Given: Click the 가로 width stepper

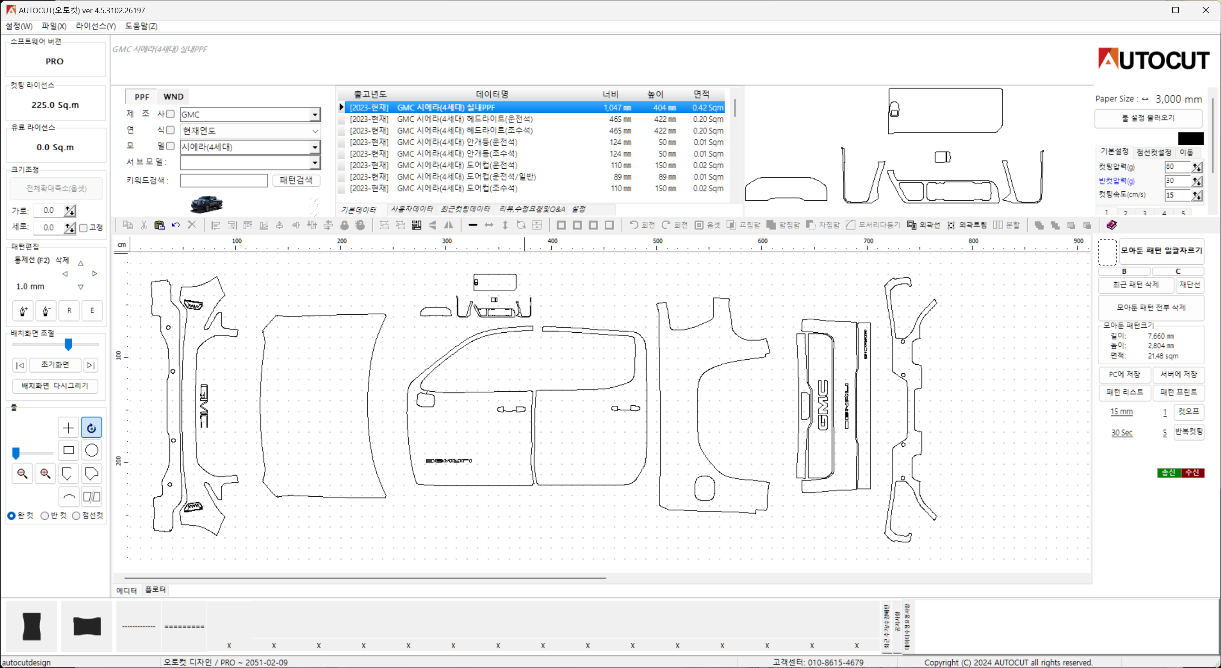Looking at the screenshot, I should [70, 211].
